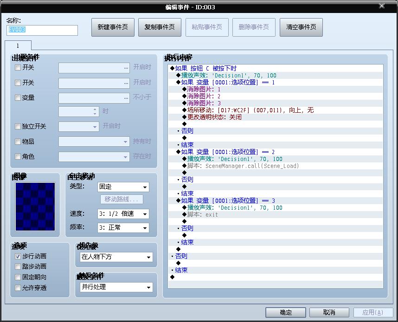Enable the 固定朝向 option
Viewport: 398px width, 322px height.
tap(18, 277)
